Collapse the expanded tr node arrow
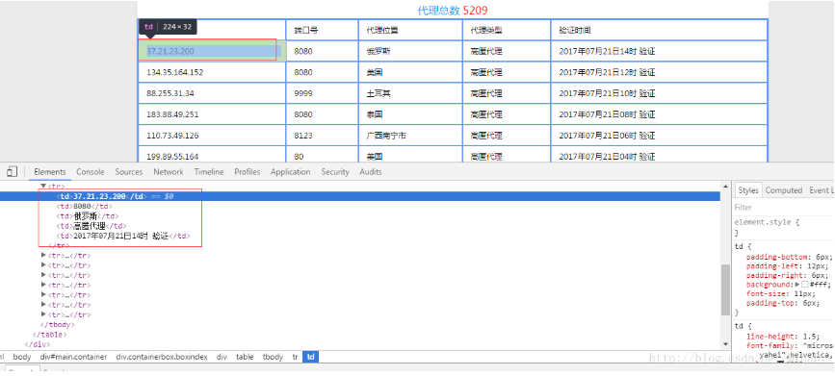 point(43,186)
